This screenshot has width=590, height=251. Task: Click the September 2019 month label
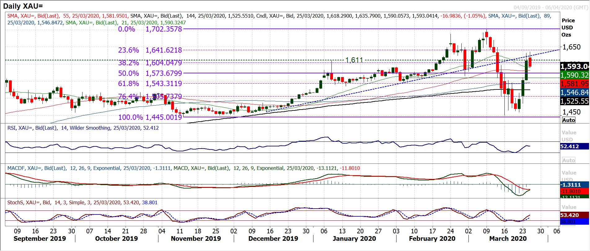[40, 239]
